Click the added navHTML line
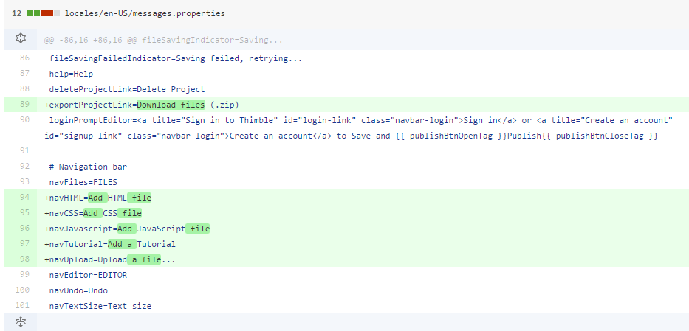This screenshot has width=689, height=331. coord(97,198)
